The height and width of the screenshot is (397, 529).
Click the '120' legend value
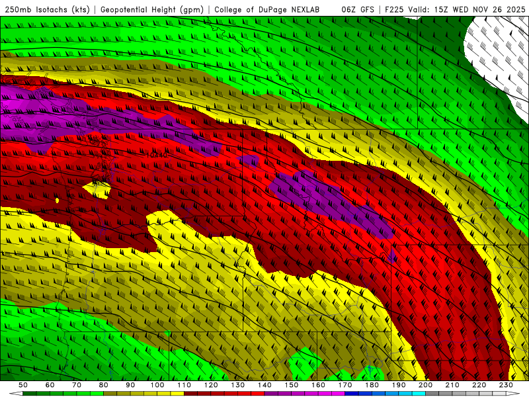pos(211,385)
